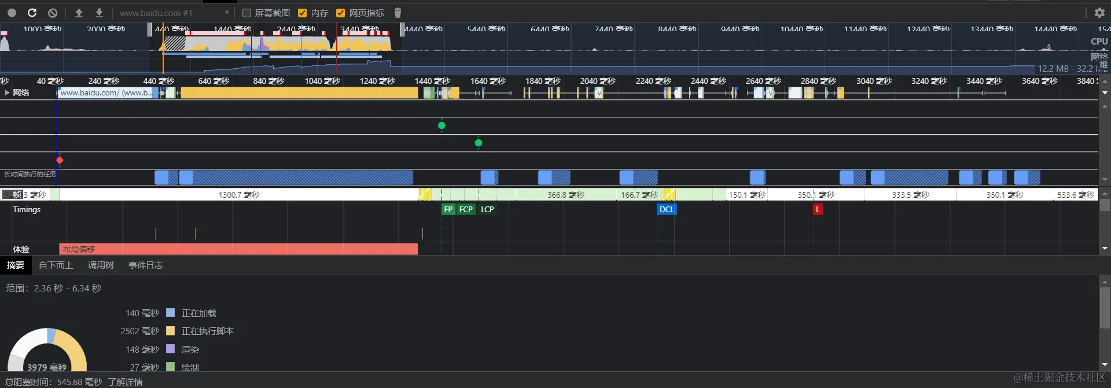Screen dimensions: 1111x388
Task: Expand the 网络 network track
Action: [x=8, y=93]
